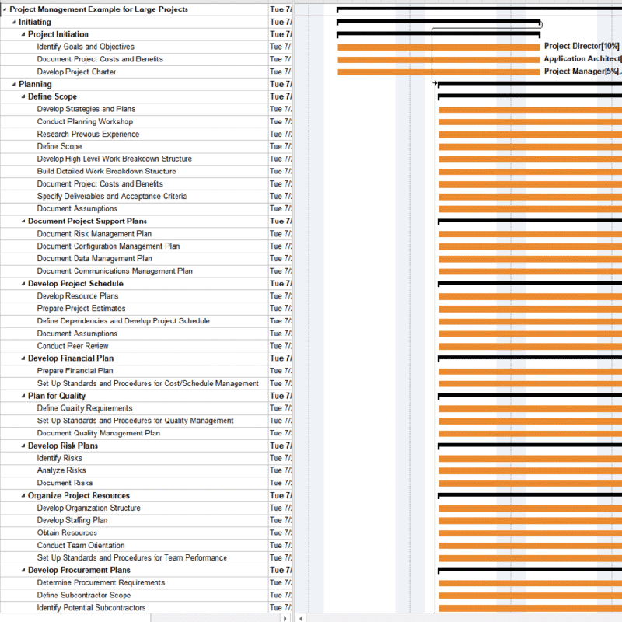Select the Identify Potential Subcontractors task
Viewport: 622px width, 622px height.
tap(91, 608)
